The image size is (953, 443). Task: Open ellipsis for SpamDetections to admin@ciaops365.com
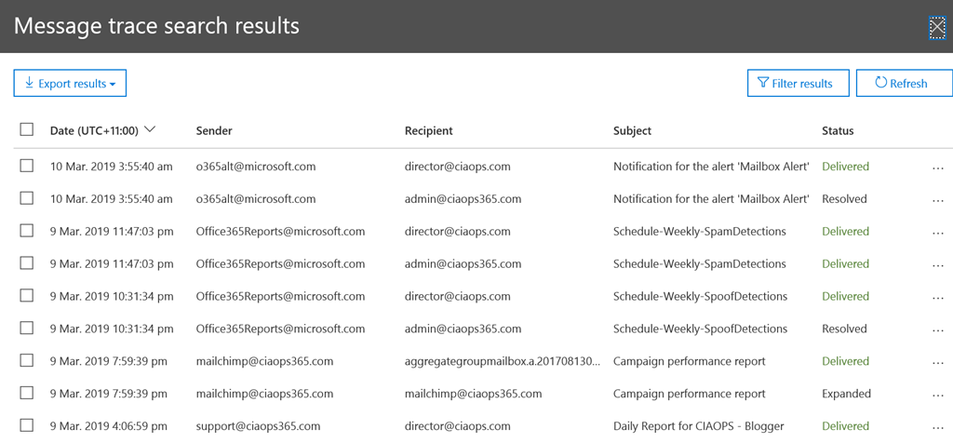pos(937,265)
